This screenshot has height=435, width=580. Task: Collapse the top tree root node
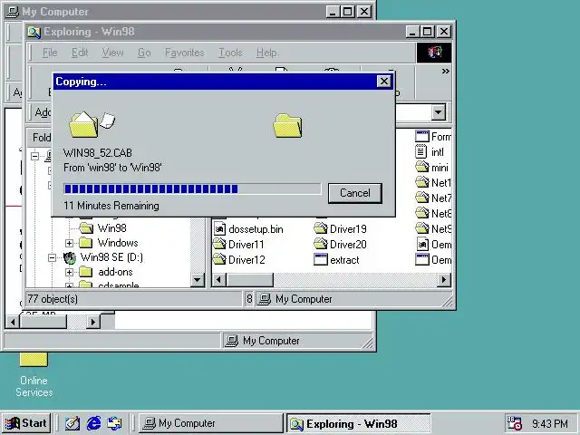coord(34,156)
